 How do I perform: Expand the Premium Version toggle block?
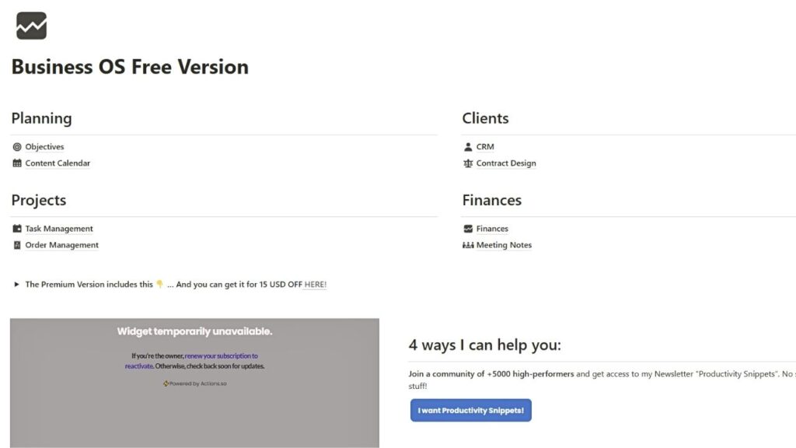(15, 284)
